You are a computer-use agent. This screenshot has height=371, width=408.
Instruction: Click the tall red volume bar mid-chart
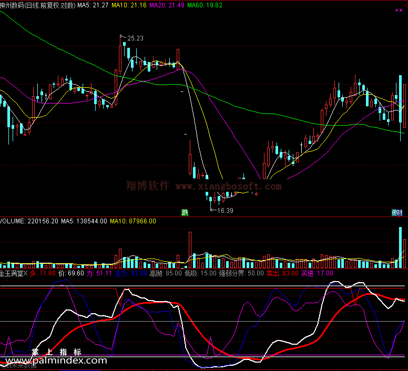point(190,250)
